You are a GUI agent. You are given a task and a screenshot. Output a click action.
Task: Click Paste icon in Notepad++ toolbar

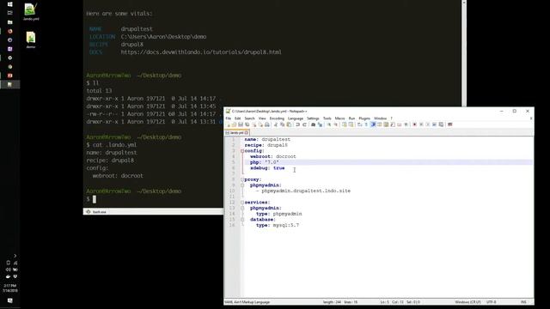pyautogui.click(x=289, y=124)
